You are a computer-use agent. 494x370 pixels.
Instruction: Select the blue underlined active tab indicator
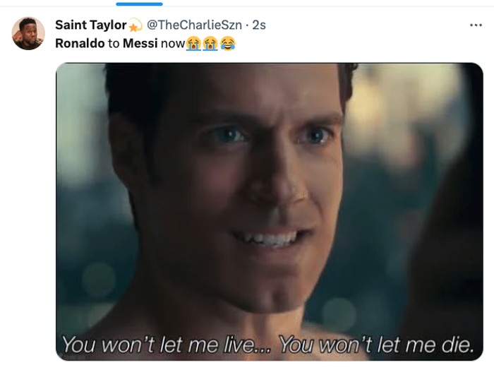click(139, 4)
